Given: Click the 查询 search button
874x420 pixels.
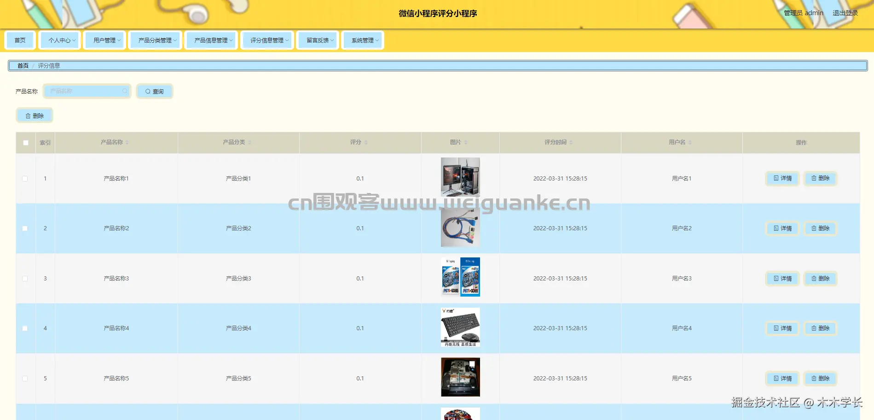Looking at the screenshot, I should click(x=155, y=91).
